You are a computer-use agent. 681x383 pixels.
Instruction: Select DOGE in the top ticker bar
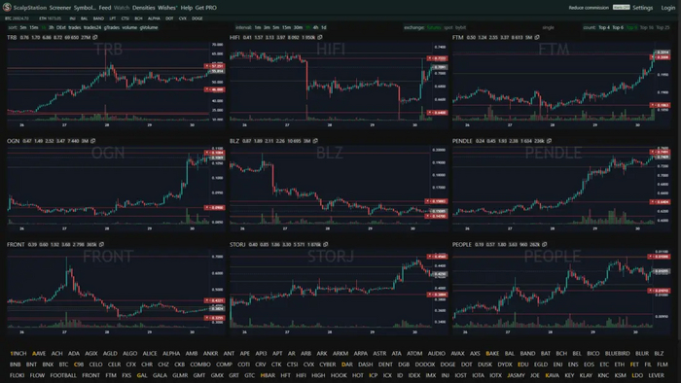197,18
